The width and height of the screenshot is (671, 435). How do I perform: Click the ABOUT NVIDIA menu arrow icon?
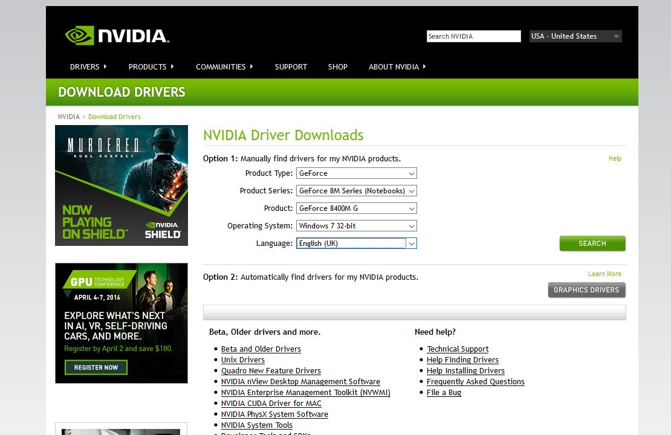click(x=424, y=66)
